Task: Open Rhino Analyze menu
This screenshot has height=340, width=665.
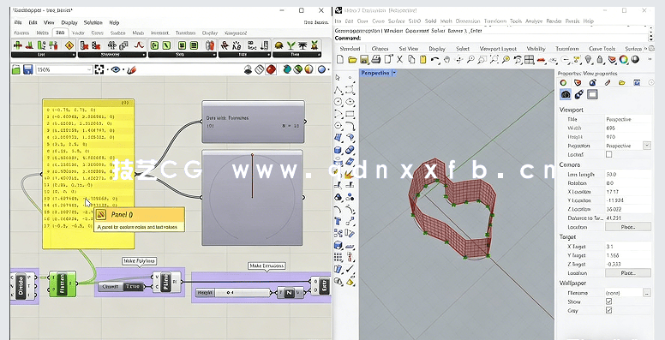Action: (534, 21)
